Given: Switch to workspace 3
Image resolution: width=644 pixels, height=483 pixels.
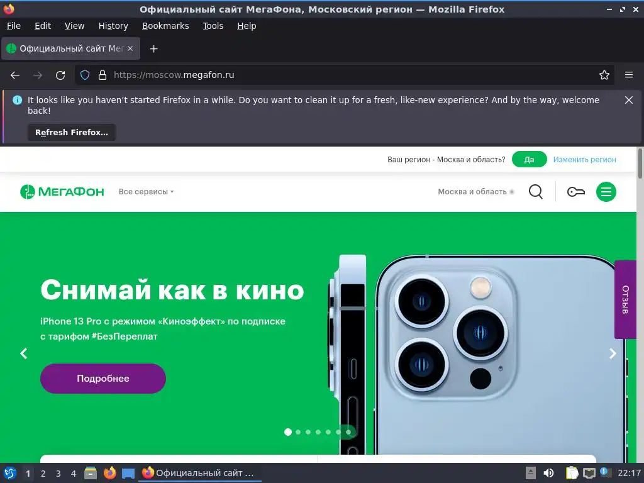Looking at the screenshot, I should pyautogui.click(x=58, y=474).
